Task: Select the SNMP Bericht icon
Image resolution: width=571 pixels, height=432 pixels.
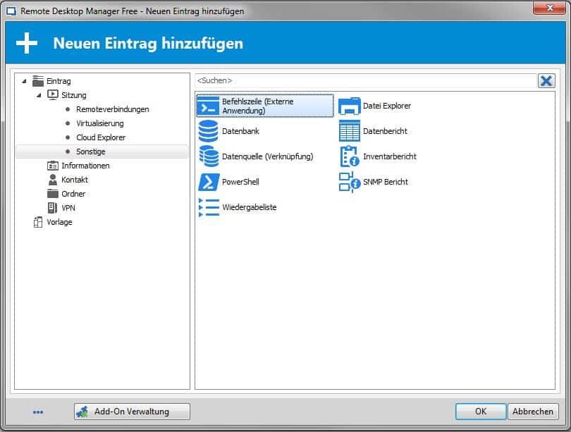Action: click(350, 182)
